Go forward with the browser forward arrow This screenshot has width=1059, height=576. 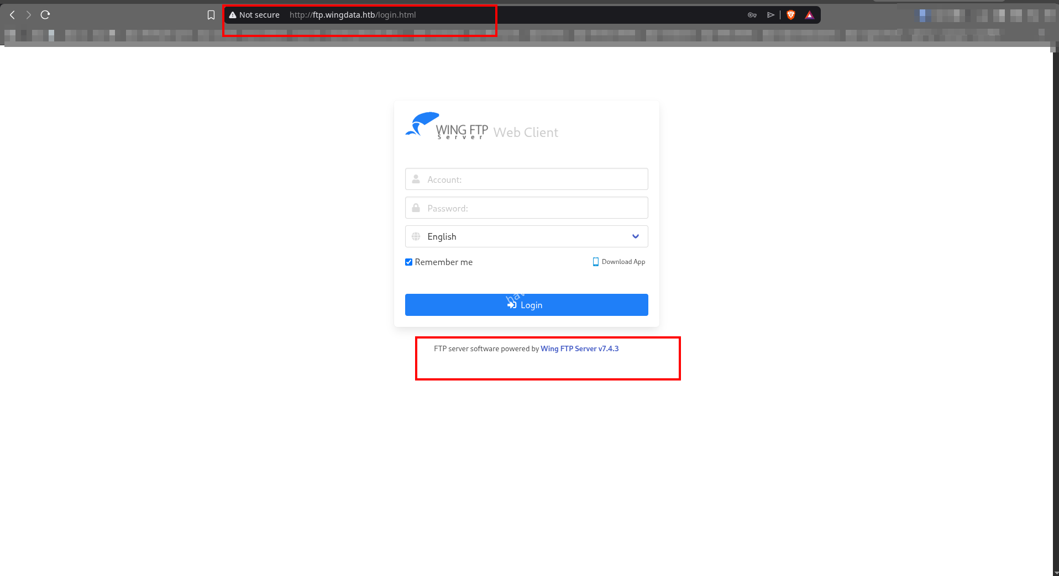point(29,15)
